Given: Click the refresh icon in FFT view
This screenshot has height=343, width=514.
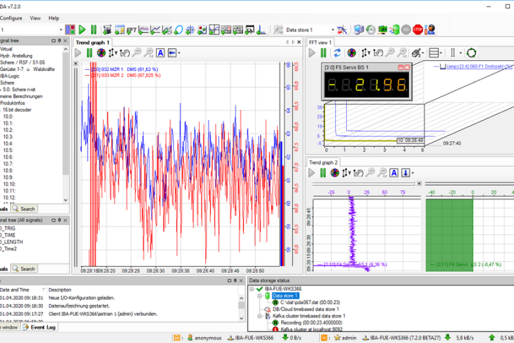Looking at the screenshot, I should pyautogui.click(x=337, y=53).
